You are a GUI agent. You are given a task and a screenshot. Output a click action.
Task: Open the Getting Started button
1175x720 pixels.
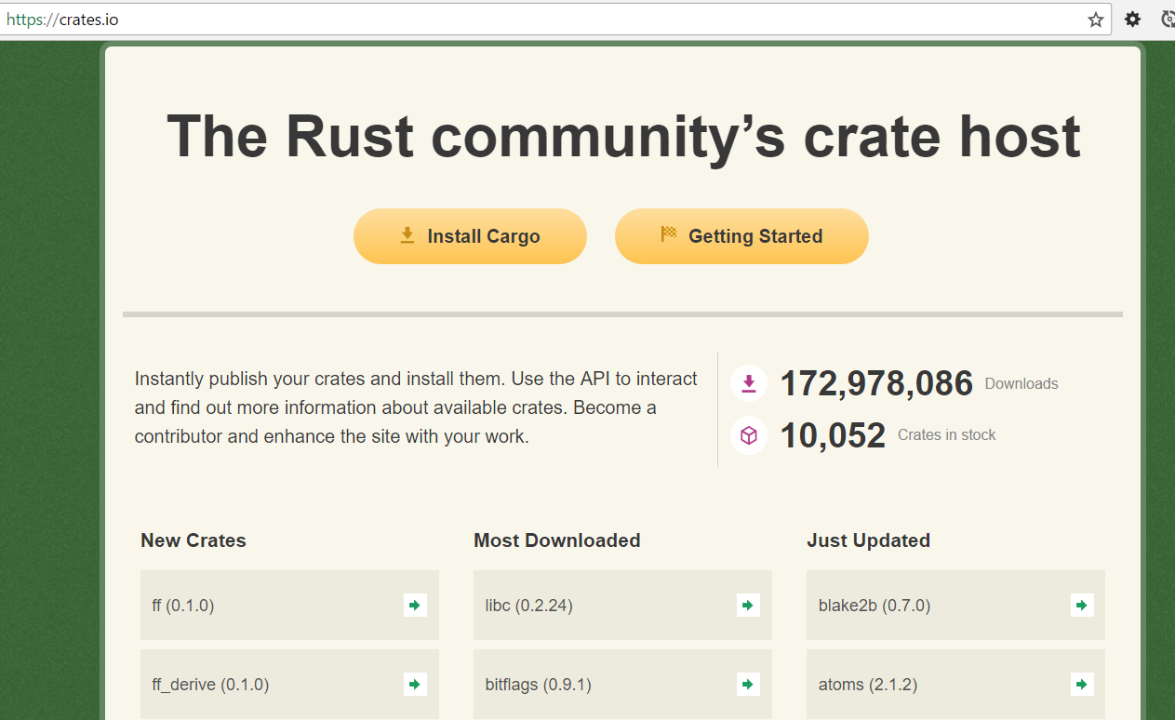tap(741, 236)
